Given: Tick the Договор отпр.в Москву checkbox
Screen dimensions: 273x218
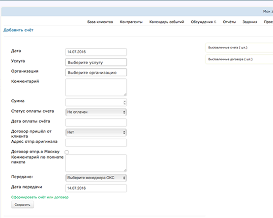Looking at the screenshot, I should pyautogui.click(x=67, y=152).
